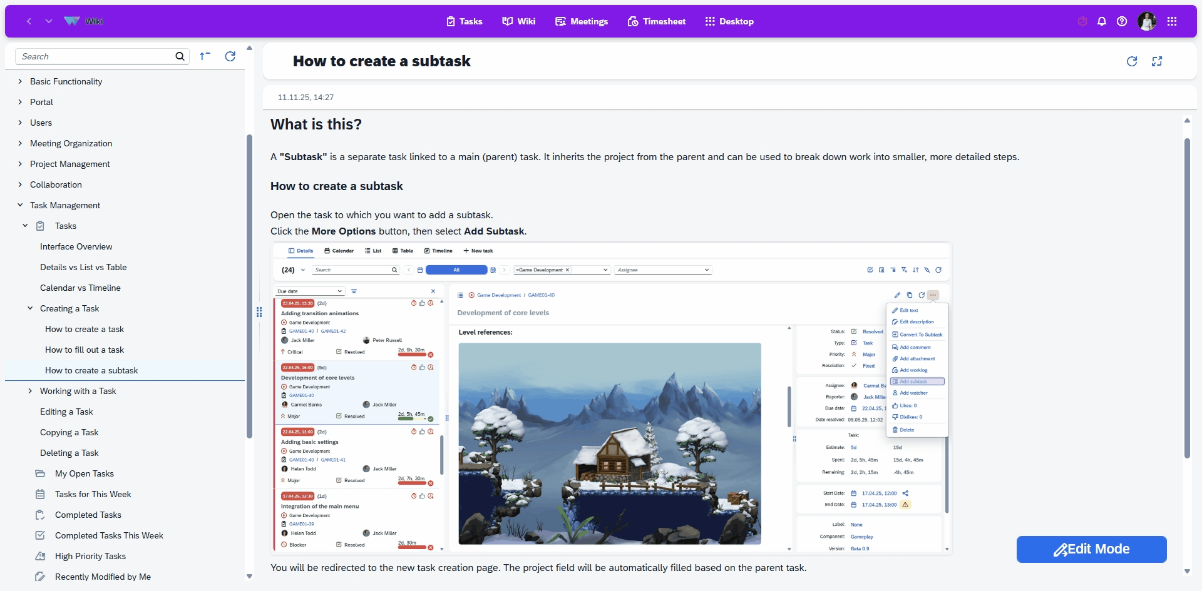The height and width of the screenshot is (591, 1202).
Task: Open the user profile avatar
Action: tap(1146, 21)
